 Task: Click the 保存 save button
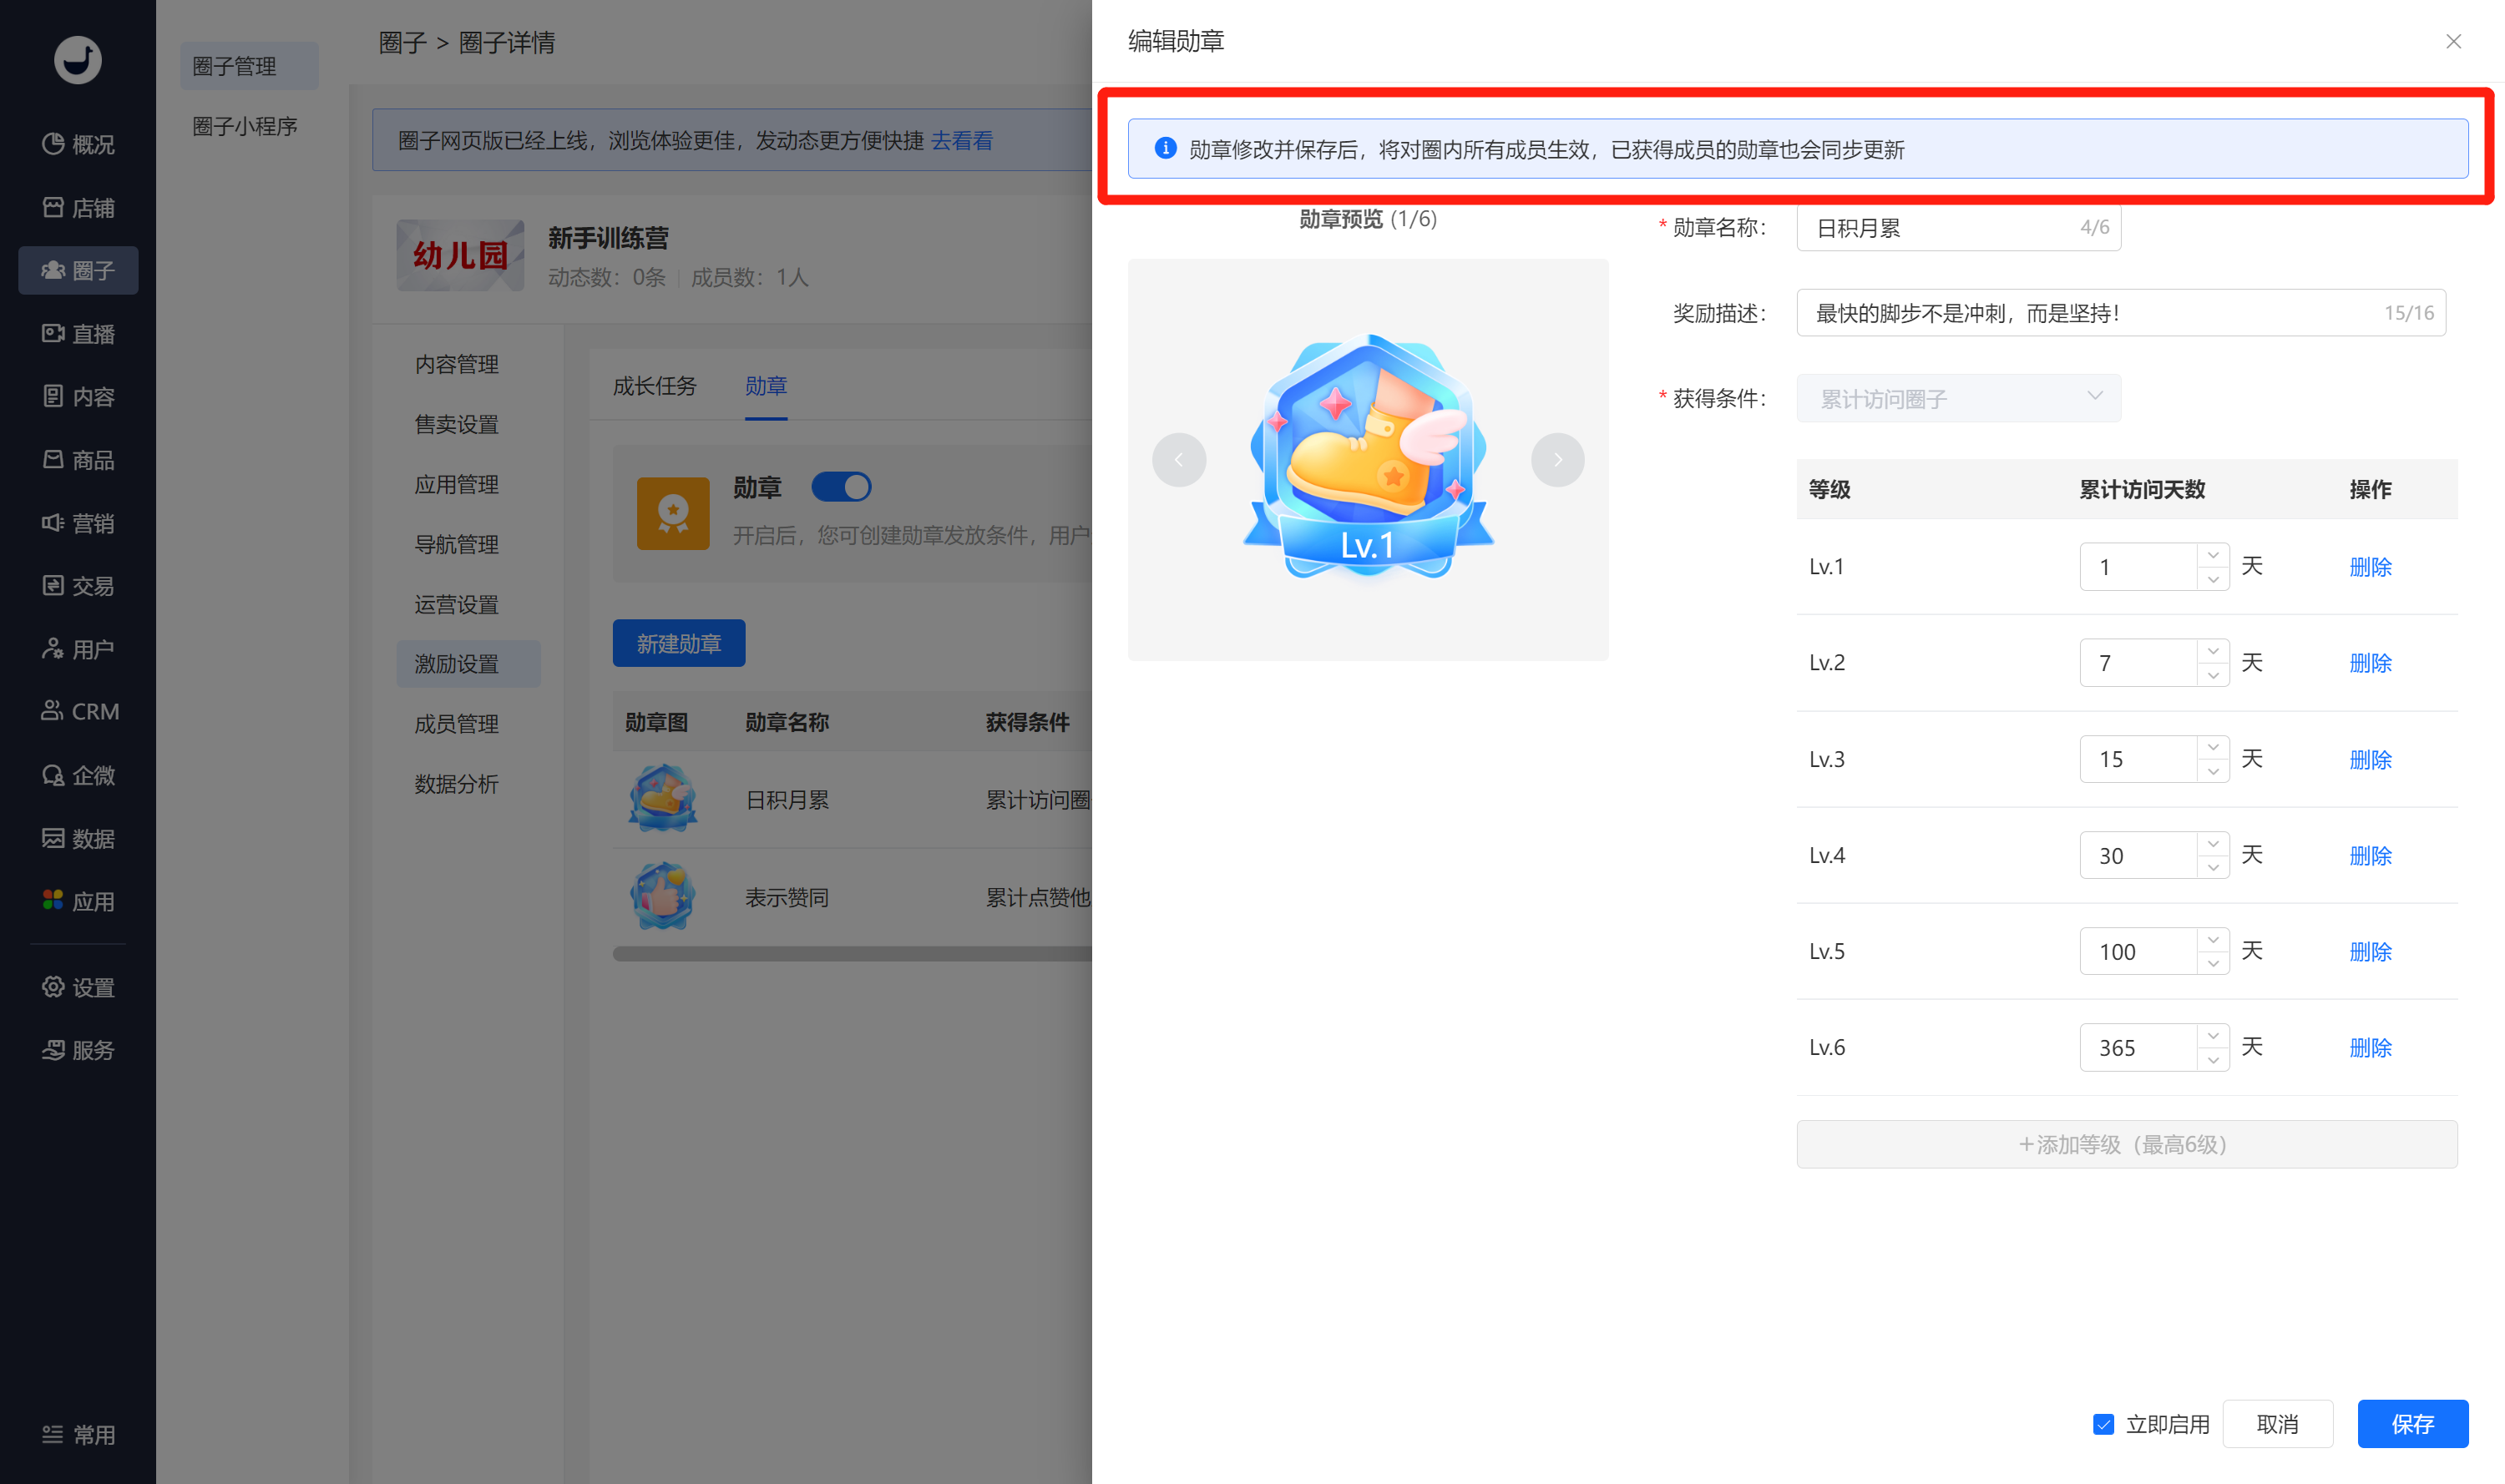[2412, 1424]
